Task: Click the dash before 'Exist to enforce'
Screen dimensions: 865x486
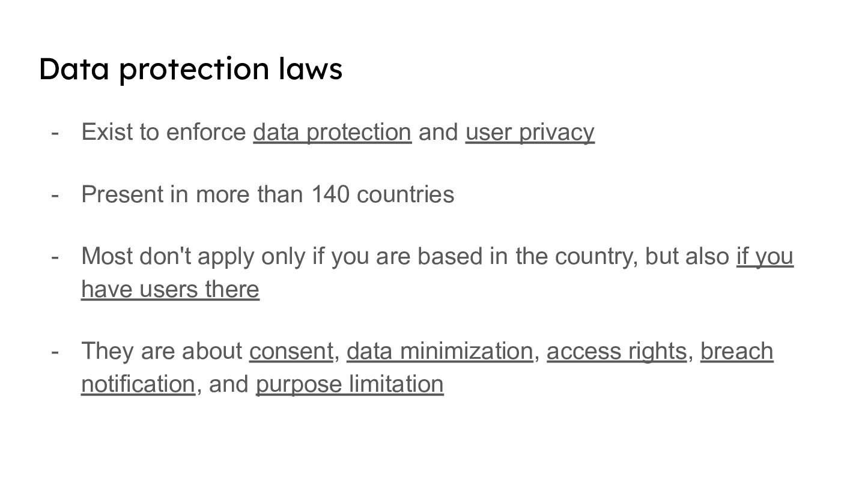Action: point(55,132)
